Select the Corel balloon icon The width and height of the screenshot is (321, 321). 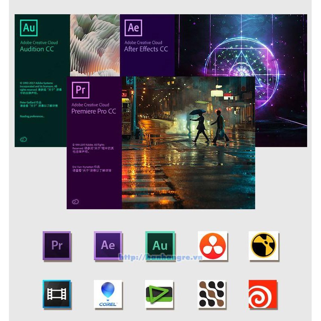(108, 294)
